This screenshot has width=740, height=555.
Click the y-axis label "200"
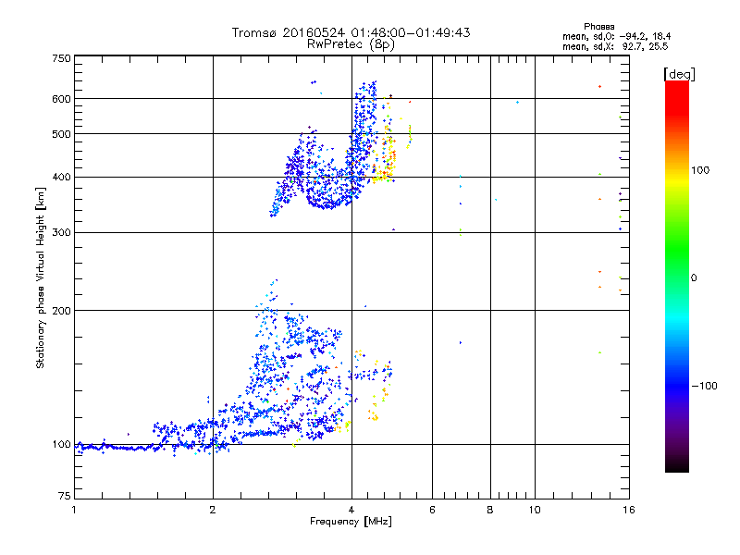pyautogui.click(x=61, y=311)
